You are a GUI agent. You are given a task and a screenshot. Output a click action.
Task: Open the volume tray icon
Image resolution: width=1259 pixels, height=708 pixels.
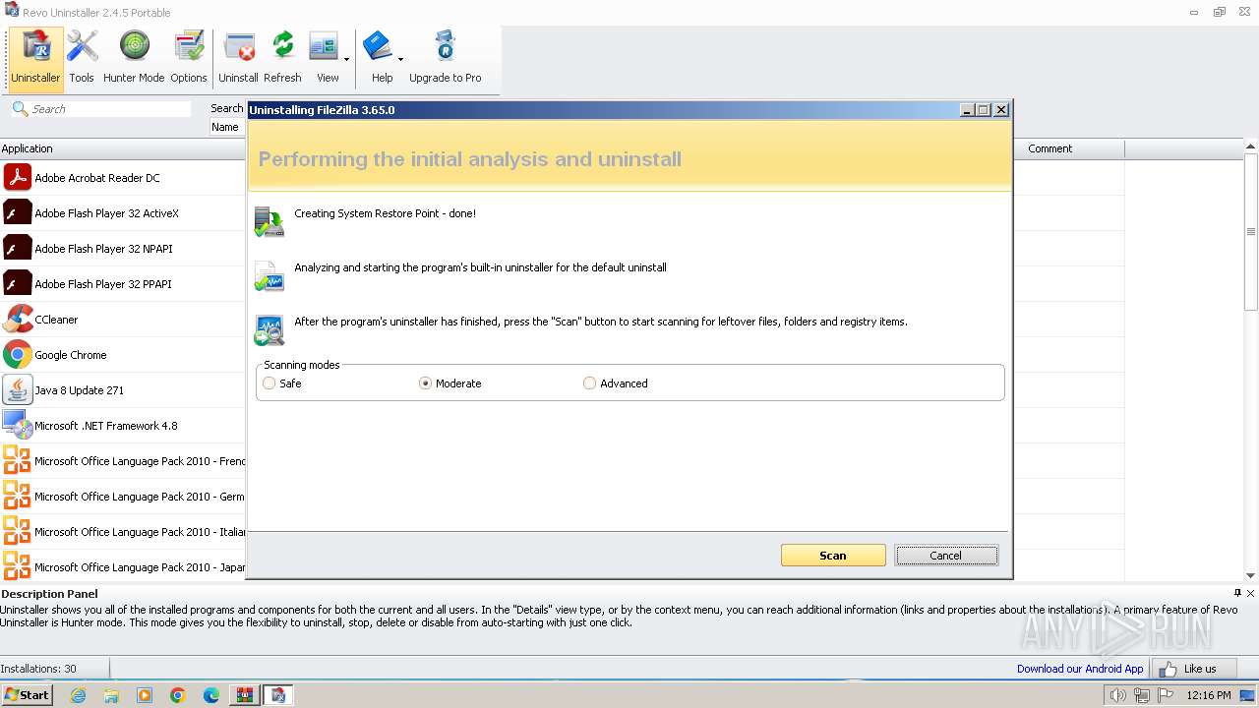(x=1117, y=695)
